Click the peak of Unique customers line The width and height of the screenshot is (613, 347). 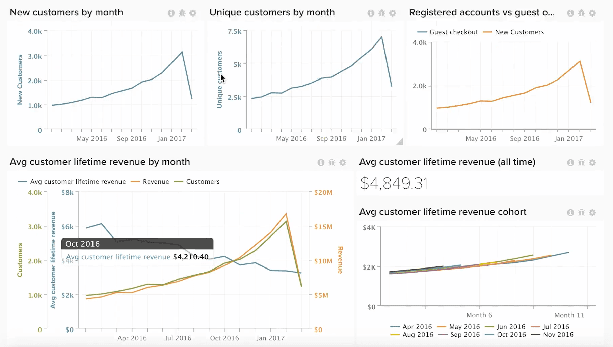382,37
